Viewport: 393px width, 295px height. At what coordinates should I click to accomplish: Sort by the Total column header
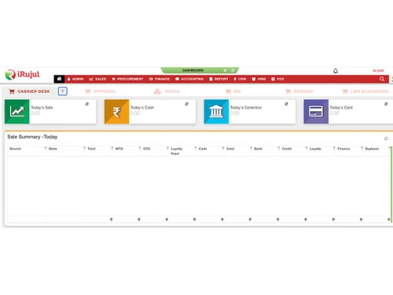pos(91,149)
